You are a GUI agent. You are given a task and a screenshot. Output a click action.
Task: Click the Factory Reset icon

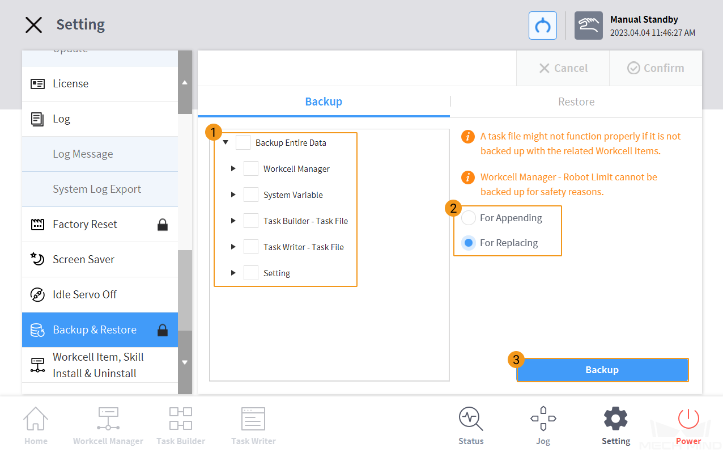(x=37, y=225)
